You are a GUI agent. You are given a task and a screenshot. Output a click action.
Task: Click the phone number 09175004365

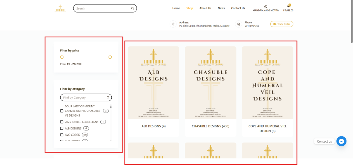pos(252,26)
